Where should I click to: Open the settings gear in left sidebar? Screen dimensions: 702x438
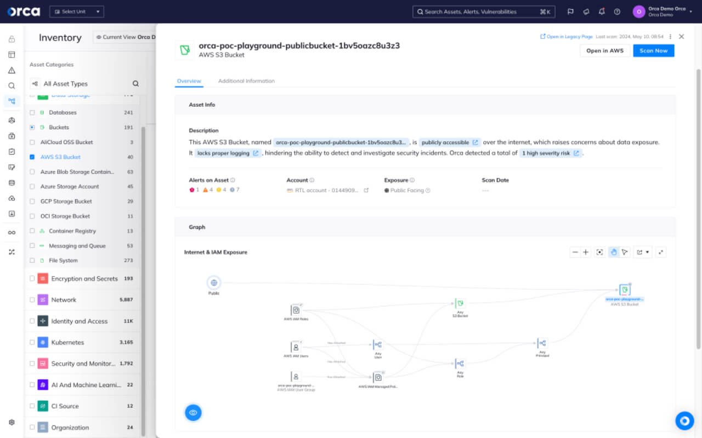(12, 423)
